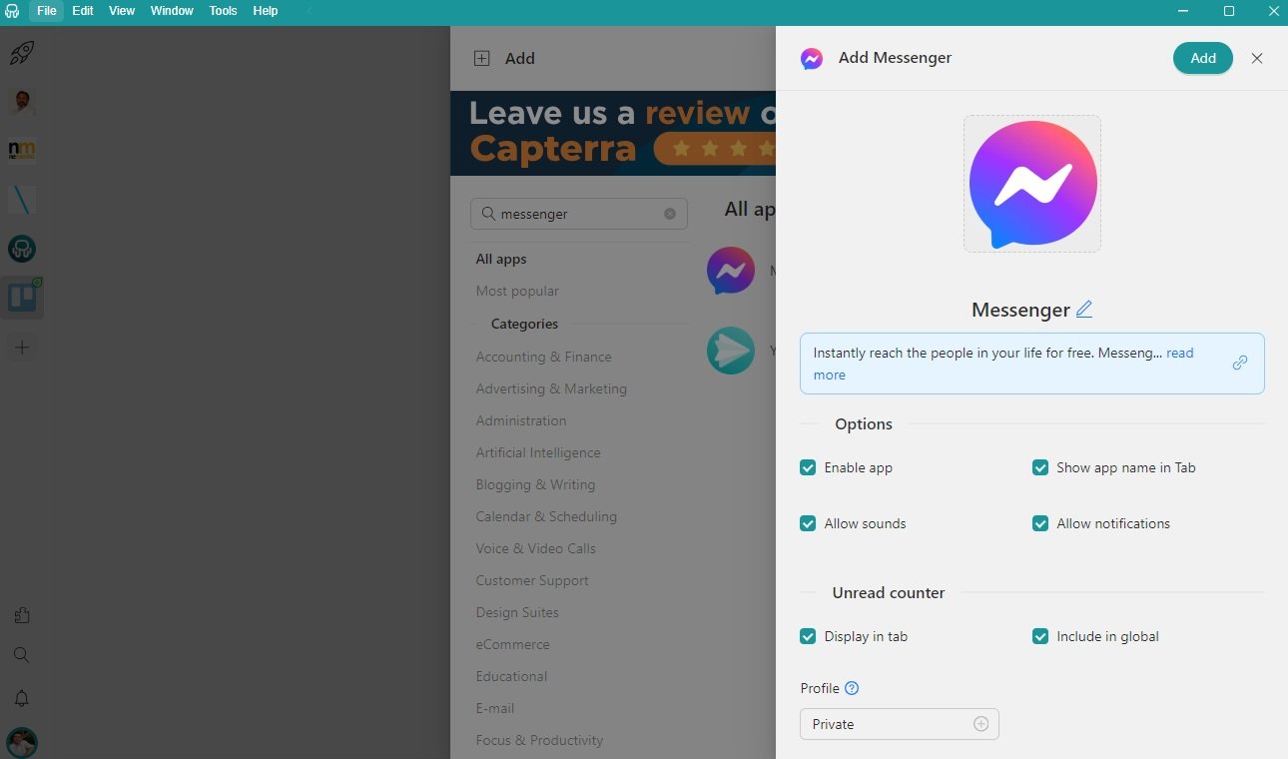1288x759 pixels.
Task: Open the Private profile selector
Action: pyautogui.click(x=899, y=723)
